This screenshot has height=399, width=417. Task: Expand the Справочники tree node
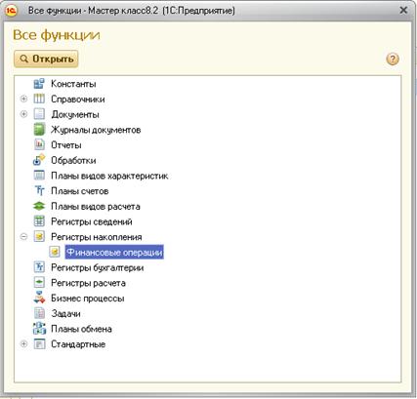[23, 99]
